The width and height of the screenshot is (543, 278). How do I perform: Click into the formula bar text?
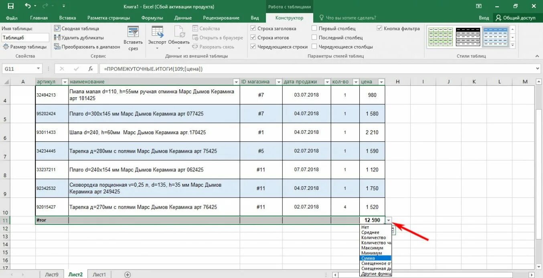317,69
